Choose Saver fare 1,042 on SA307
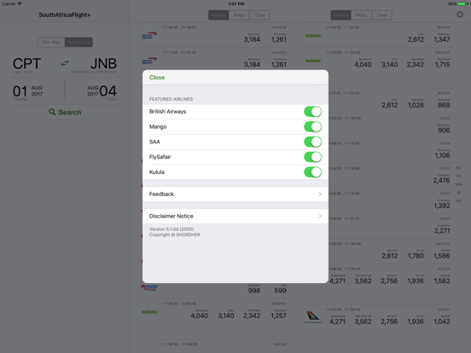The height and width of the screenshot is (353, 471). coord(442,320)
